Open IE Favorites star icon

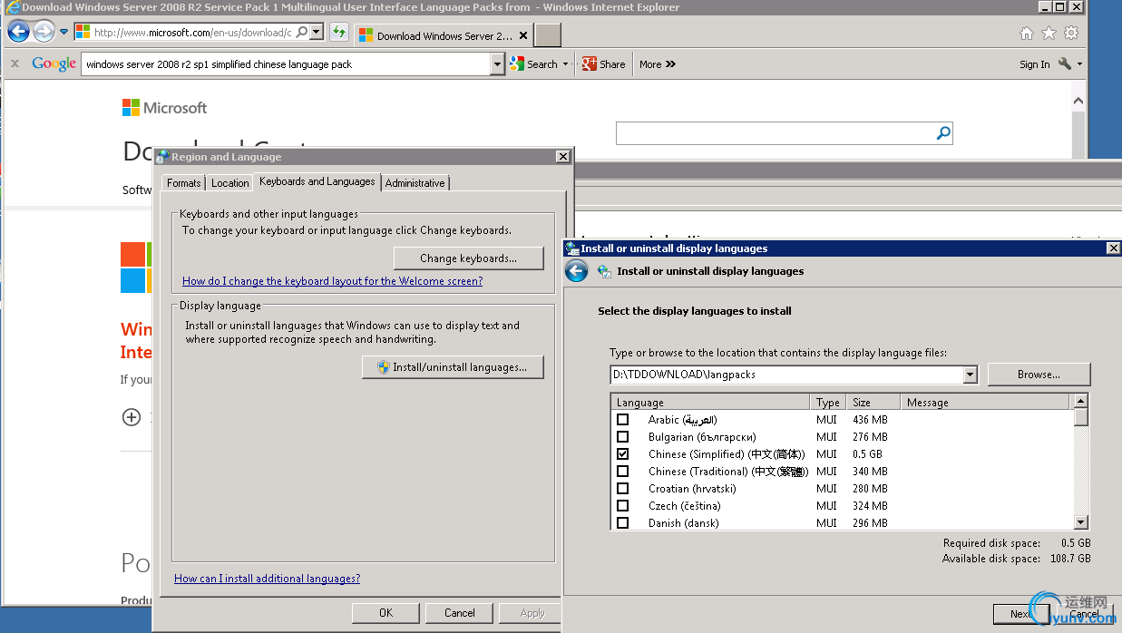tap(1049, 34)
